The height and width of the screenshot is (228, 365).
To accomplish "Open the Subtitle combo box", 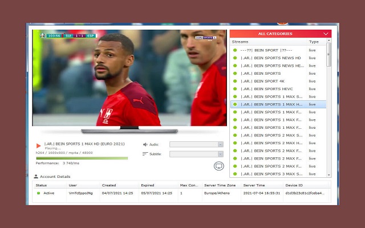I will tap(196, 154).
